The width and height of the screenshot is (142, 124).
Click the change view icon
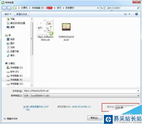click(x=126, y=14)
